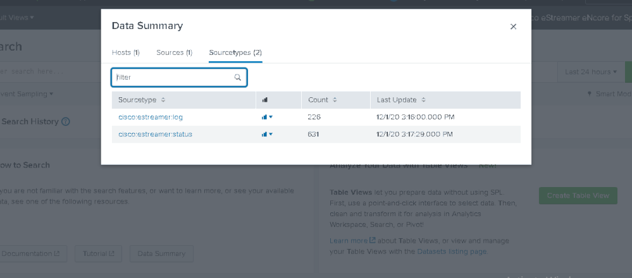Close the Data Summary dialog

click(x=513, y=27)
